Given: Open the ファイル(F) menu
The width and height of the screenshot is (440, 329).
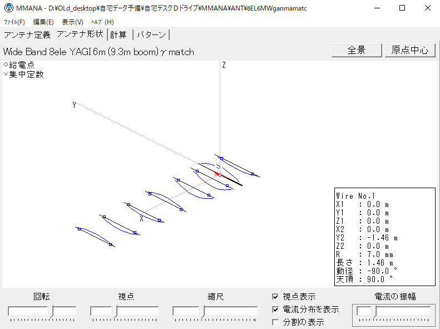Looking at the screenshot, I should 14,22.
